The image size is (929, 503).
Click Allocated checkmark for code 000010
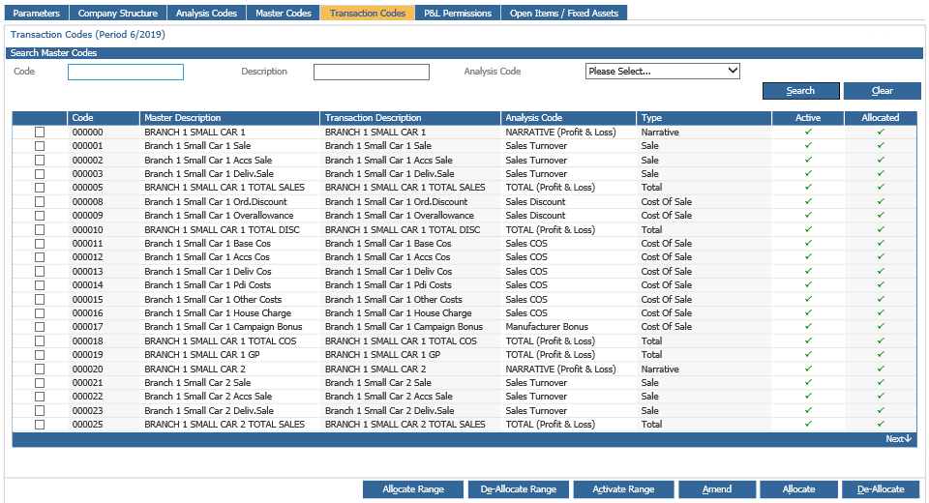881,229
